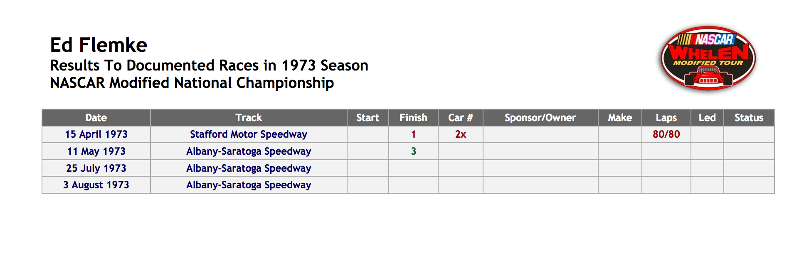Viewport: 809px width, 253px height.
Task: Open Albany-Saratoga Speedway link in May row
Action: pyautogui.click(x=249, y=151)
